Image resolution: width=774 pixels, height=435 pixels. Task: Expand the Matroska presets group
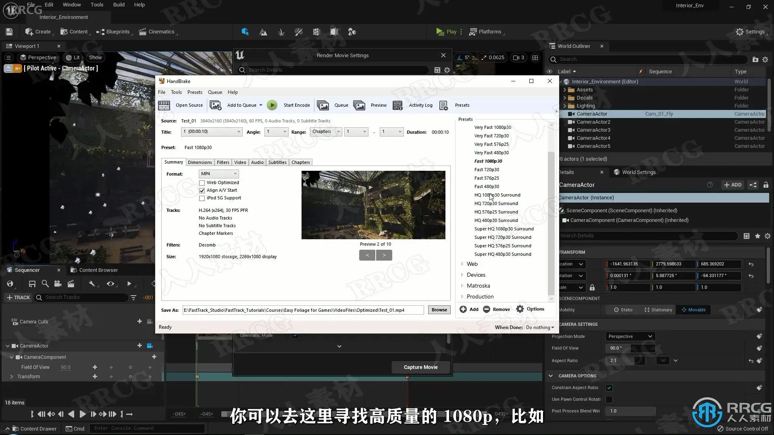(x=462, y=286)
